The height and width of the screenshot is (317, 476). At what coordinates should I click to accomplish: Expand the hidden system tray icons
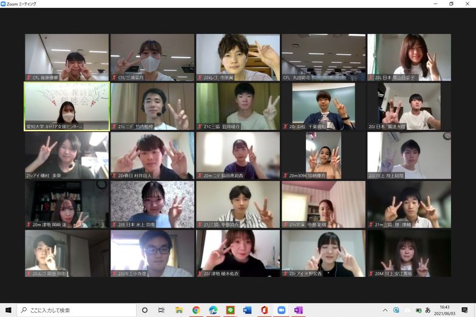385,310
